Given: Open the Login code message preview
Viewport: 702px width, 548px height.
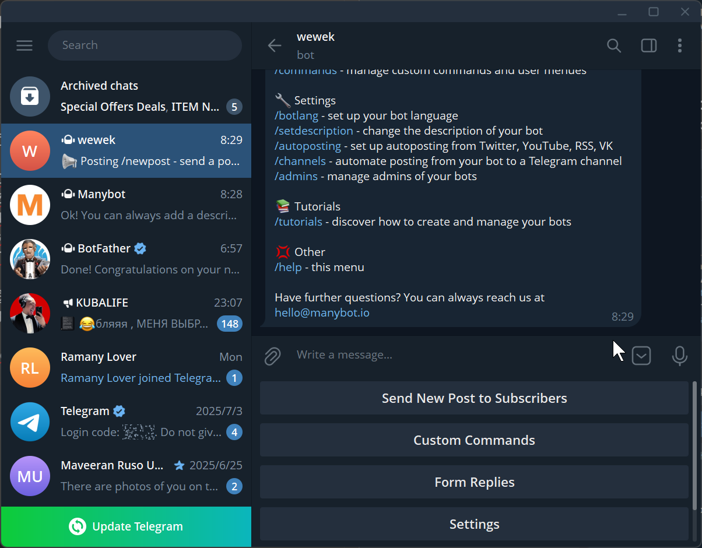Looking at the screenshot, I should pos(141,432).
